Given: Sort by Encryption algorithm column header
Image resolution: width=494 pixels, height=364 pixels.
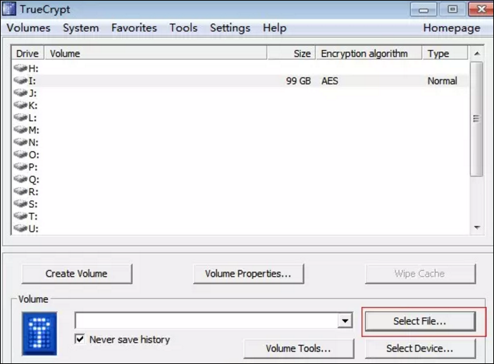Looking at the screenshot, I should [369, 54].
